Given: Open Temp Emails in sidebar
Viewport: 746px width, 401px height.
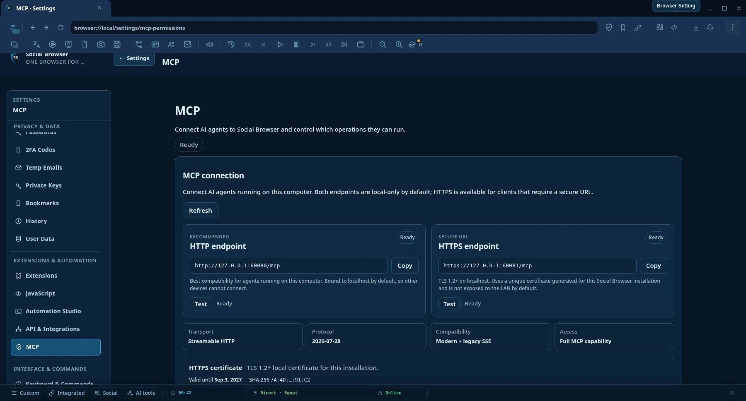Looking at the screenshot, I should click(x=56, y=168).
